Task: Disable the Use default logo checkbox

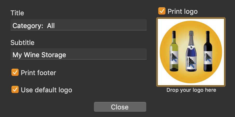Action: [x=15, y=89]
